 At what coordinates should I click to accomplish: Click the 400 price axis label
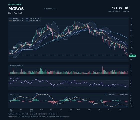(131, 59)
